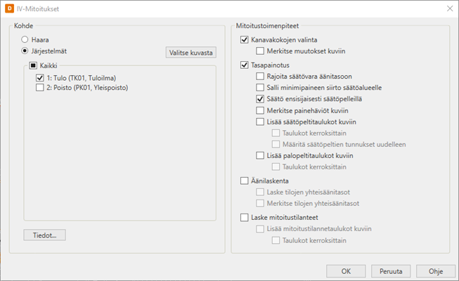Confirm the dialog with OK
The height and width of the screenshot is (281, 459).
click(x=346, y=271)
